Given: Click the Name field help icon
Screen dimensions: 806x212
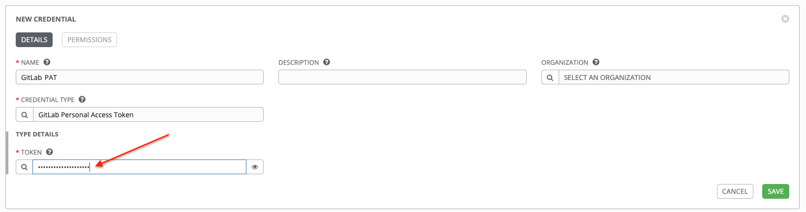Looking at the screenshot, I should point(47,62).
